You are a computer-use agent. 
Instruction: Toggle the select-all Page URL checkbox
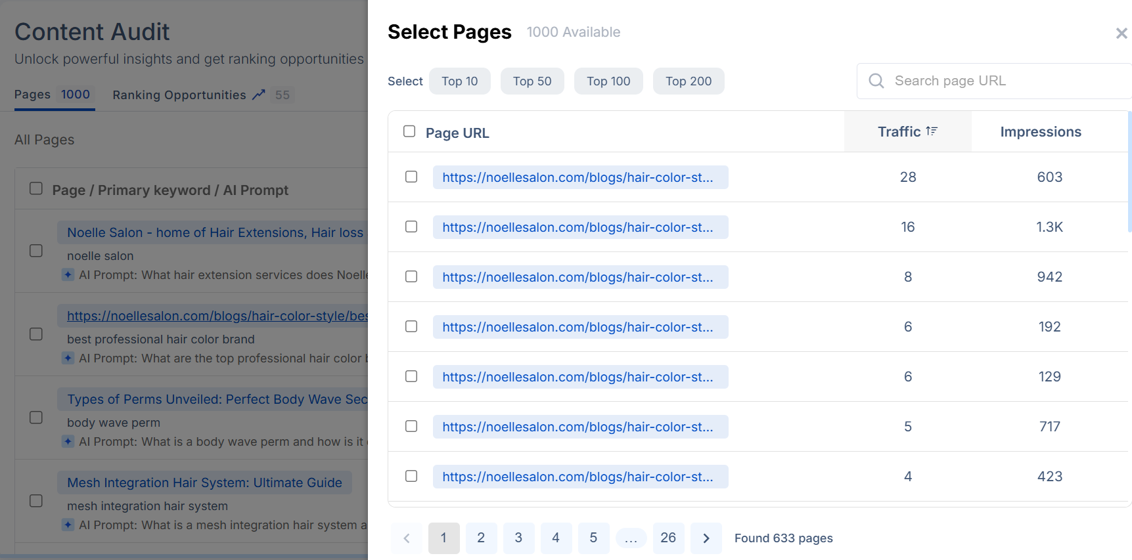point(409,131)
